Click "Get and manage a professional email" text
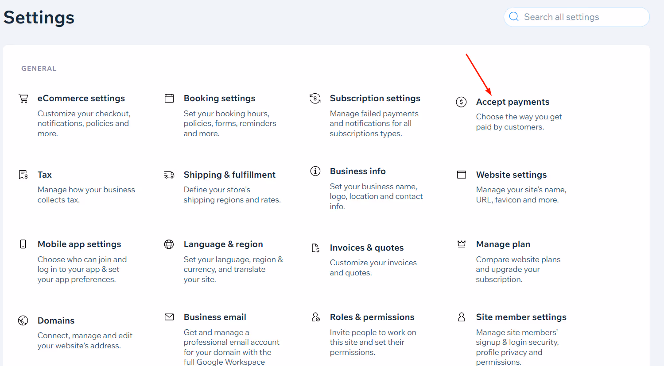 [232, 347]
